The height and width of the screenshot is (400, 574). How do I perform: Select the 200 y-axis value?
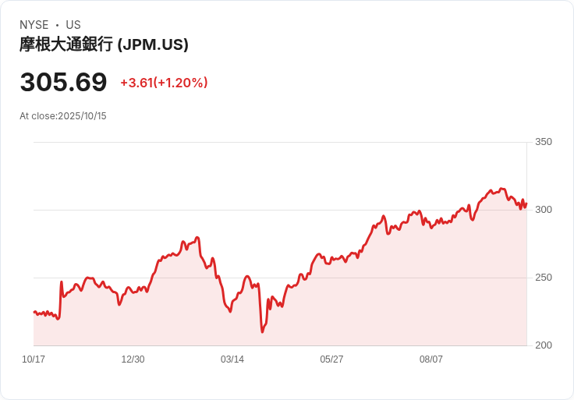point(543,345)
